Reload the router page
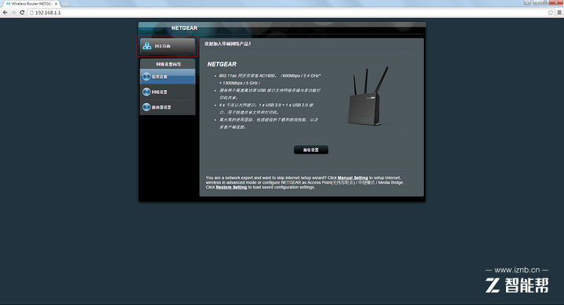 [22, 13]
